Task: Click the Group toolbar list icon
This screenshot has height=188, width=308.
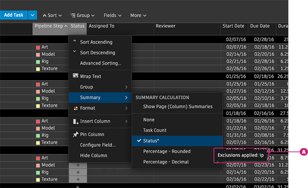Action: point(73,15)
